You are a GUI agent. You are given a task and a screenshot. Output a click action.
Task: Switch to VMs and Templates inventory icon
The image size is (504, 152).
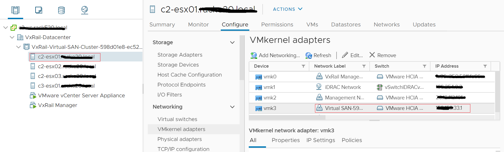[x=38, y=10]
